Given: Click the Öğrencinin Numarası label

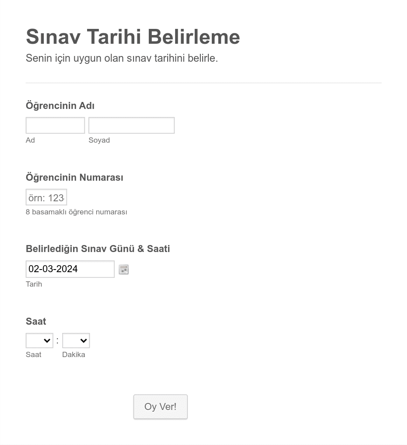Looking at the screenshot, I should pyautogui.click(x=74, y=177).
